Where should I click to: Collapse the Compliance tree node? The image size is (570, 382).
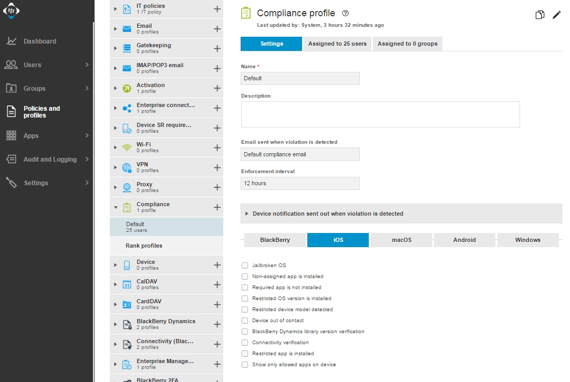point(116,207)
